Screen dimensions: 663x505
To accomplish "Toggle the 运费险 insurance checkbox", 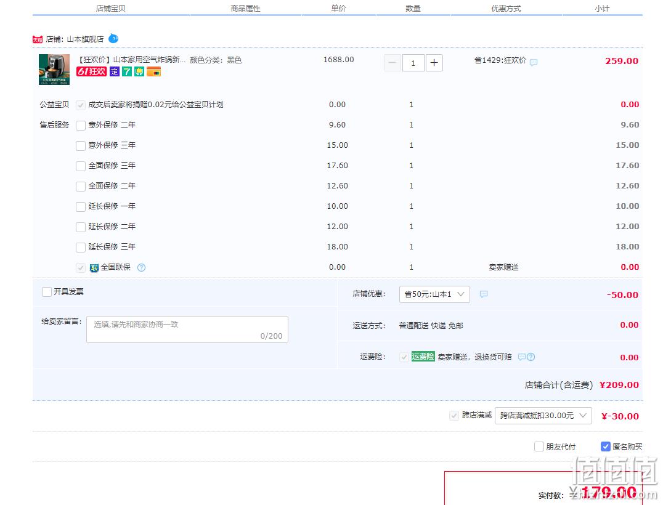I will (404, 357).
